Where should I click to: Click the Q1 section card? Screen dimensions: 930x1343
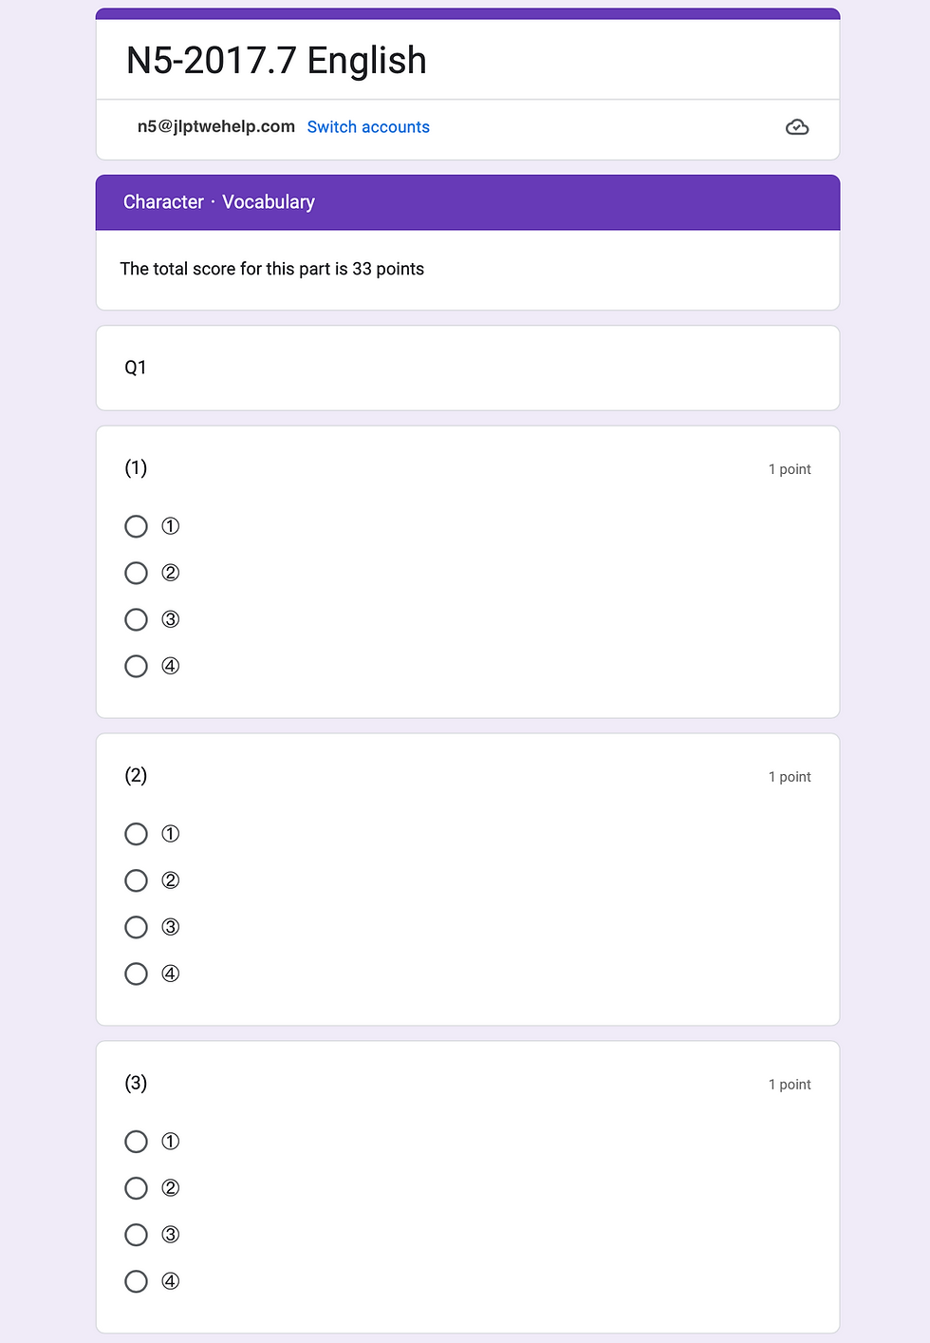468,368
